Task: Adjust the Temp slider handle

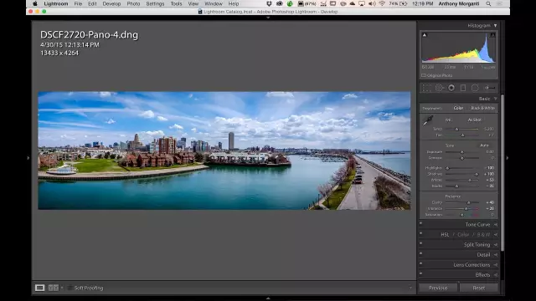Action: [456, 129]
